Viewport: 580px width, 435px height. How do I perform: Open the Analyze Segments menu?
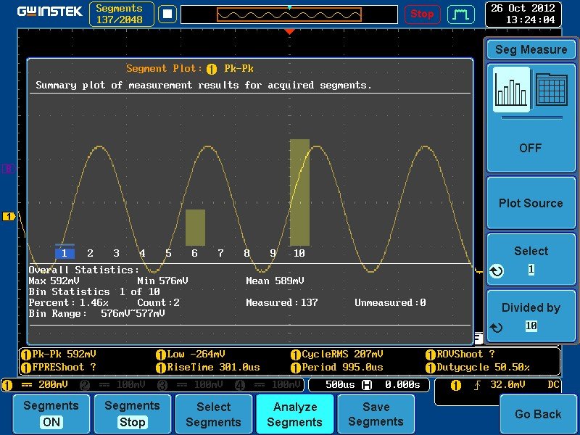295,414
